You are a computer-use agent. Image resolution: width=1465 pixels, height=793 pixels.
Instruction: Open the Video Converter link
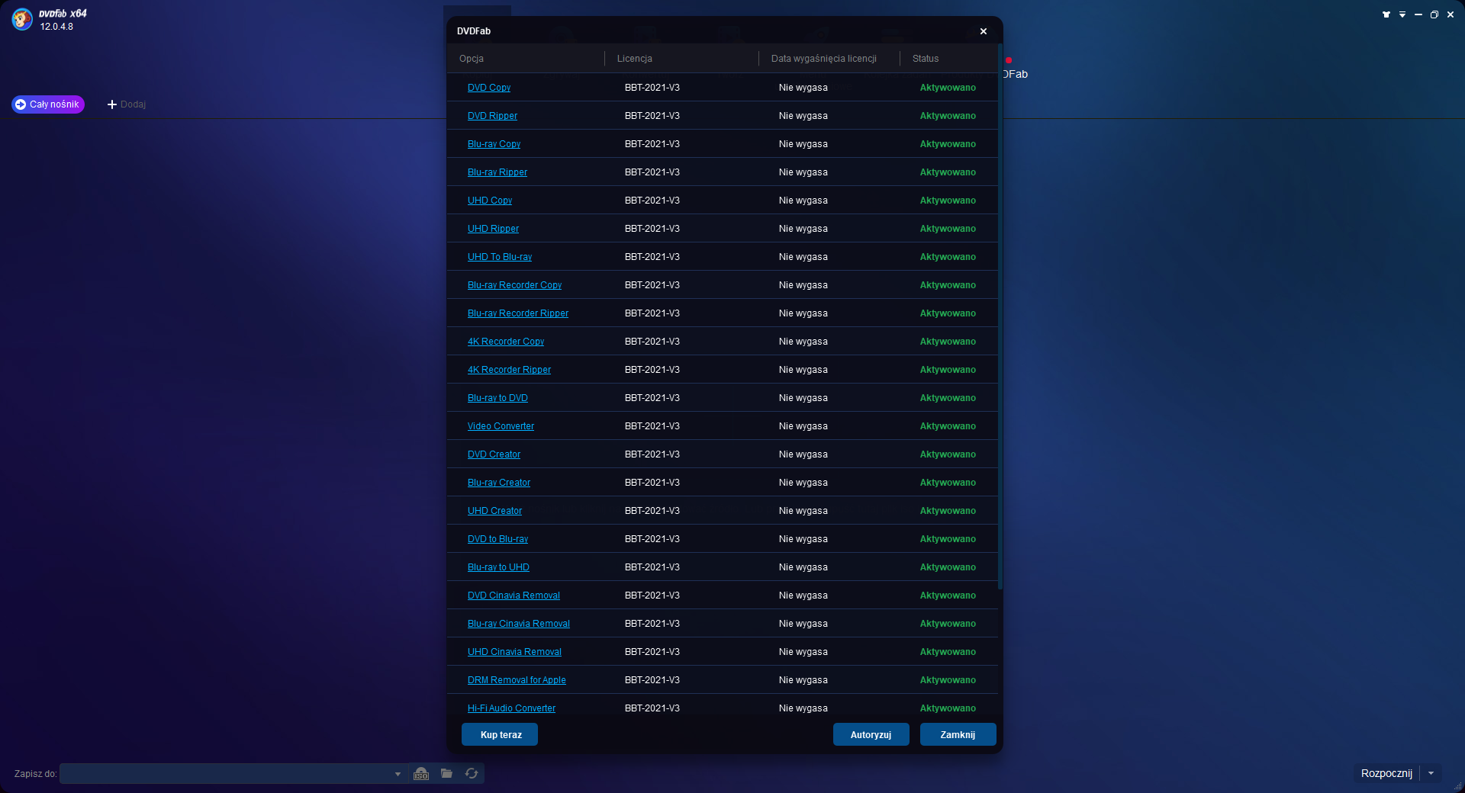click(x=501, y=426)
